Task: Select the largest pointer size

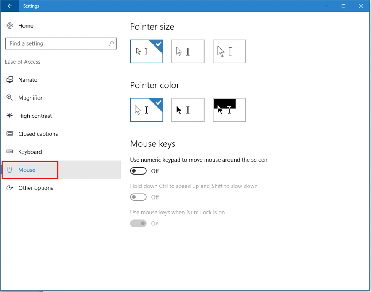Action: (229, 51)
